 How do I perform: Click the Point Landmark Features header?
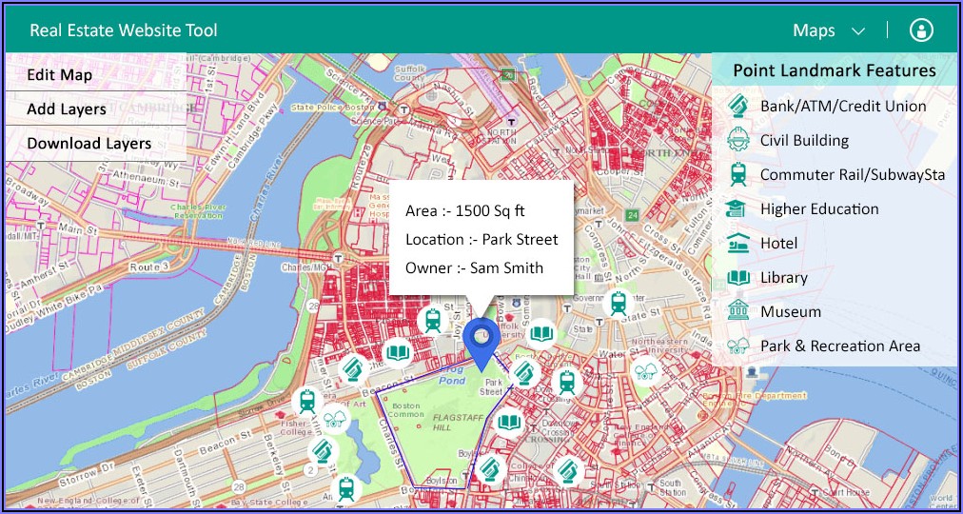(834, 70)
